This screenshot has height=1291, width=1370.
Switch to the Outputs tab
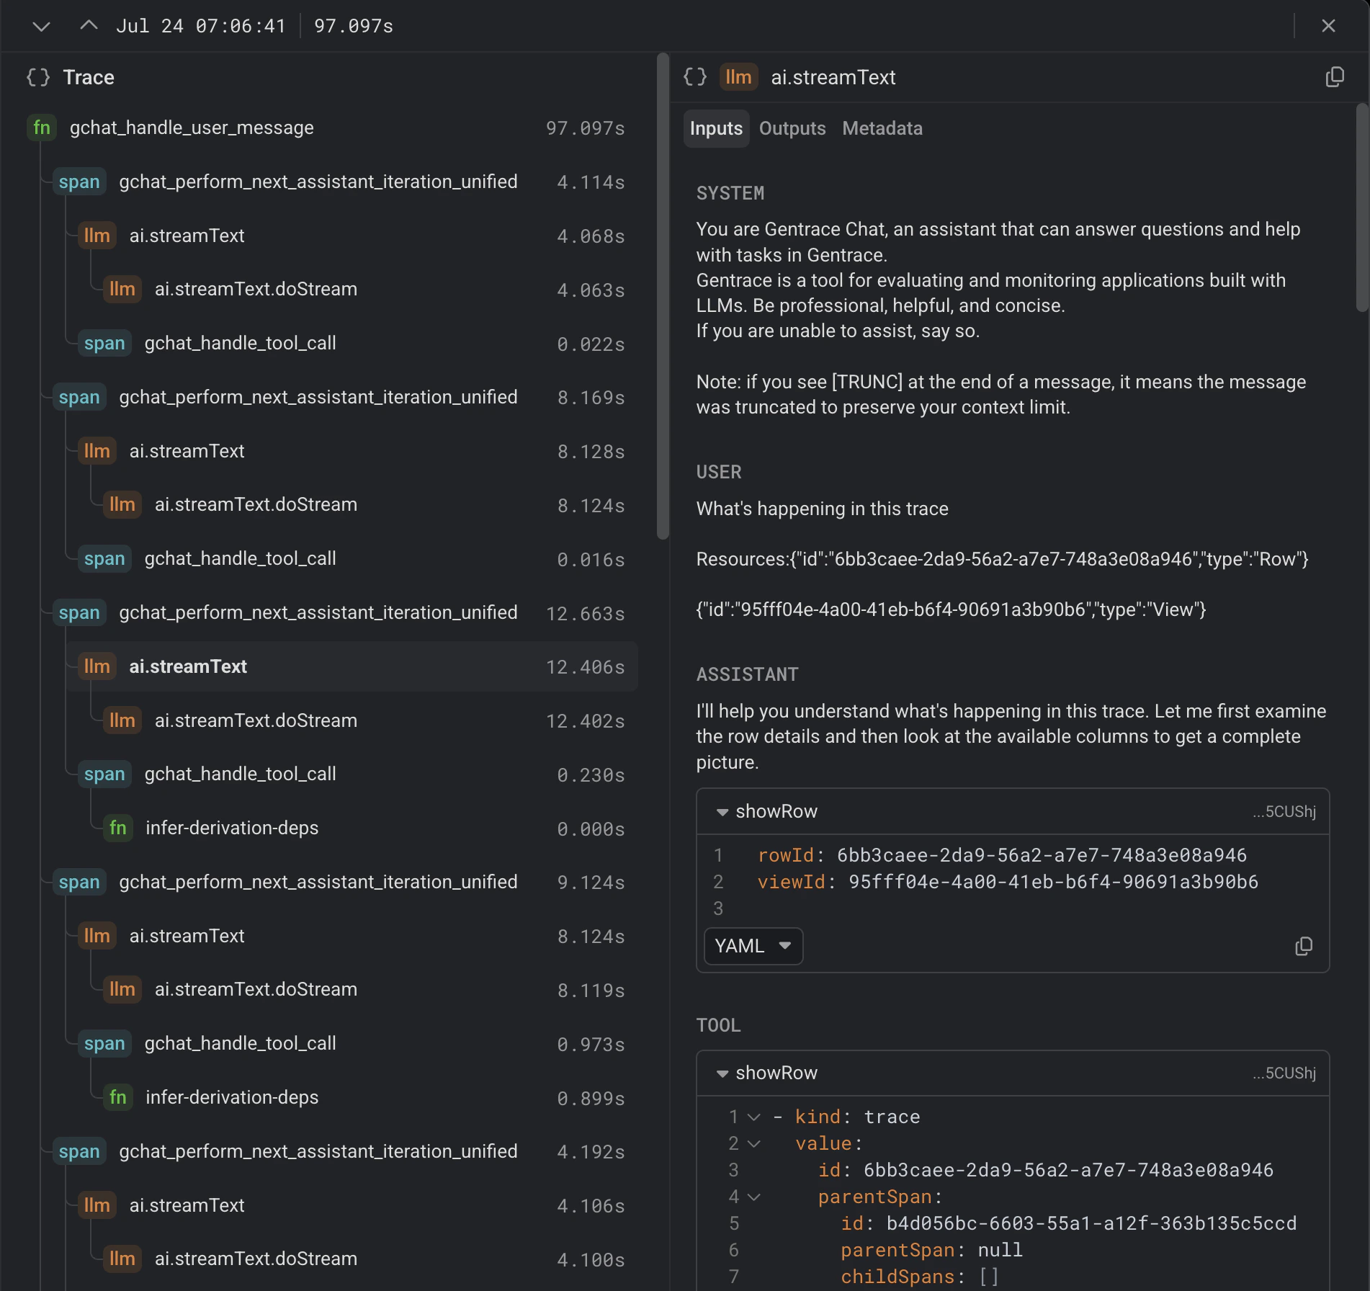[x=792, y=128]
